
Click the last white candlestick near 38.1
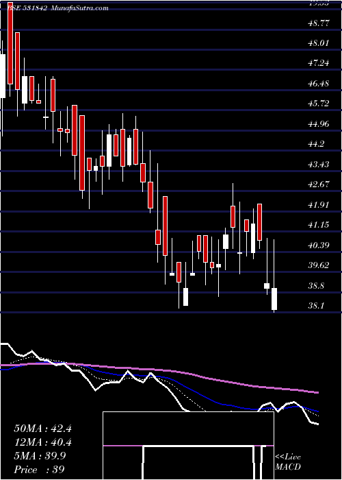pyautogui.click(x=274, y=299)
